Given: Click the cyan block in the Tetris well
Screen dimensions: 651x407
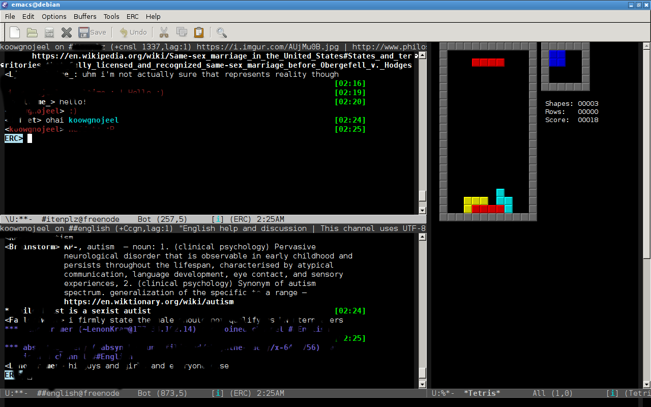Looking at the screenshot, I should (x=504, y=201).
